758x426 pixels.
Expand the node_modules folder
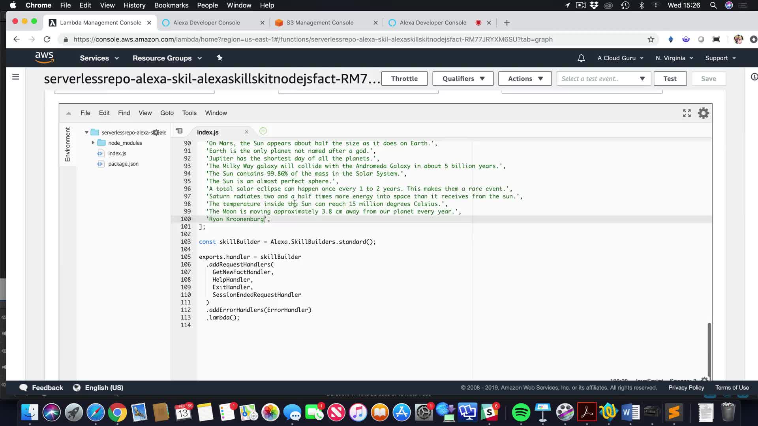pos(93,143)
